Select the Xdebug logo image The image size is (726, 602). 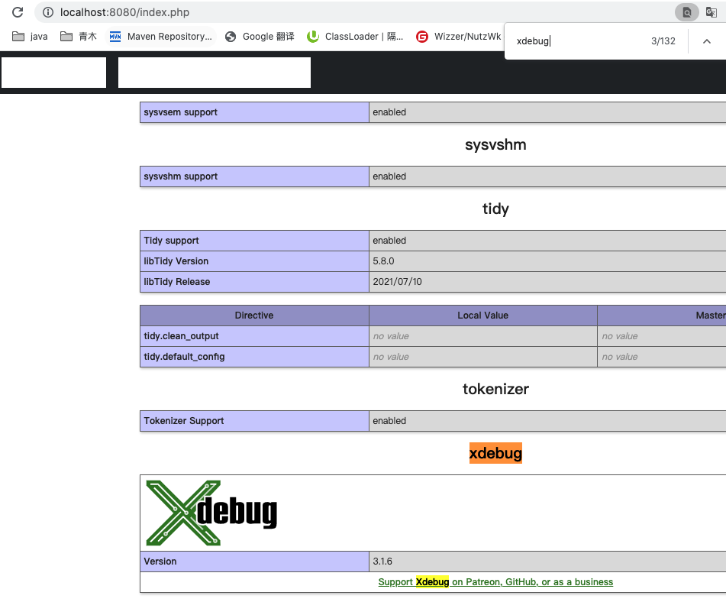(x=211, y=513)
